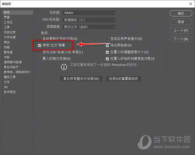Select the 常规 category
Screen dimensions: 195x155
coord(18,12)
